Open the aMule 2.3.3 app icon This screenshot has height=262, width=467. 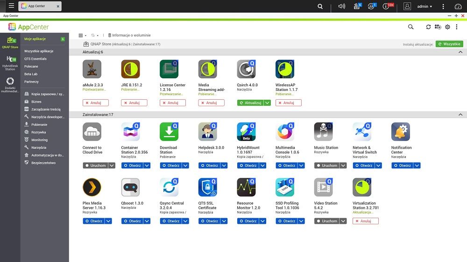(x=92, y=69)
